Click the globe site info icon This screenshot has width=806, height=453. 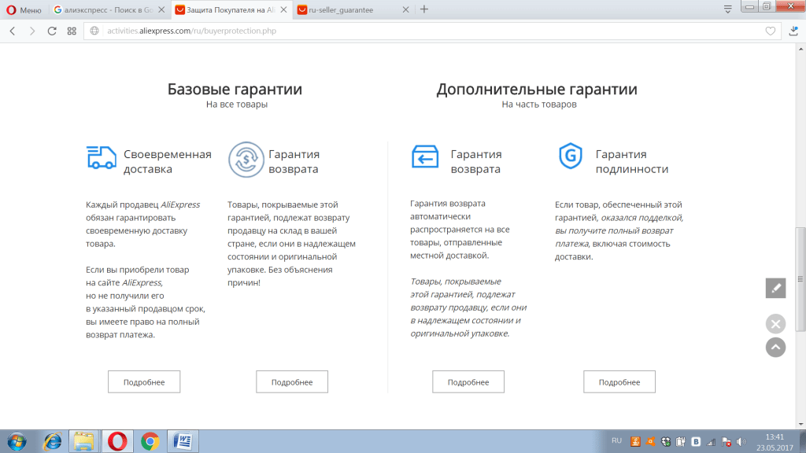pos(94,31)
